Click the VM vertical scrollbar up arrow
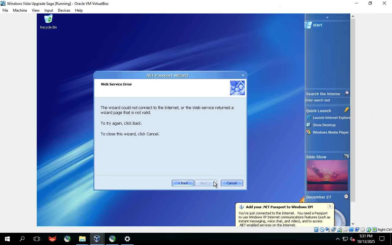Screen dimensions: 392x245 (353, 16)
